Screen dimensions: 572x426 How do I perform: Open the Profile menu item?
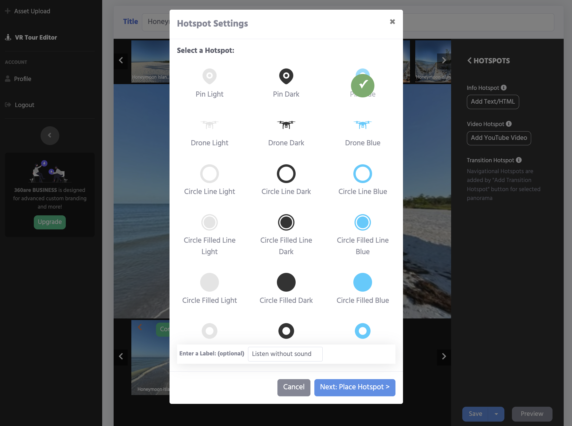pyautogui.click(x=23, y=79)
